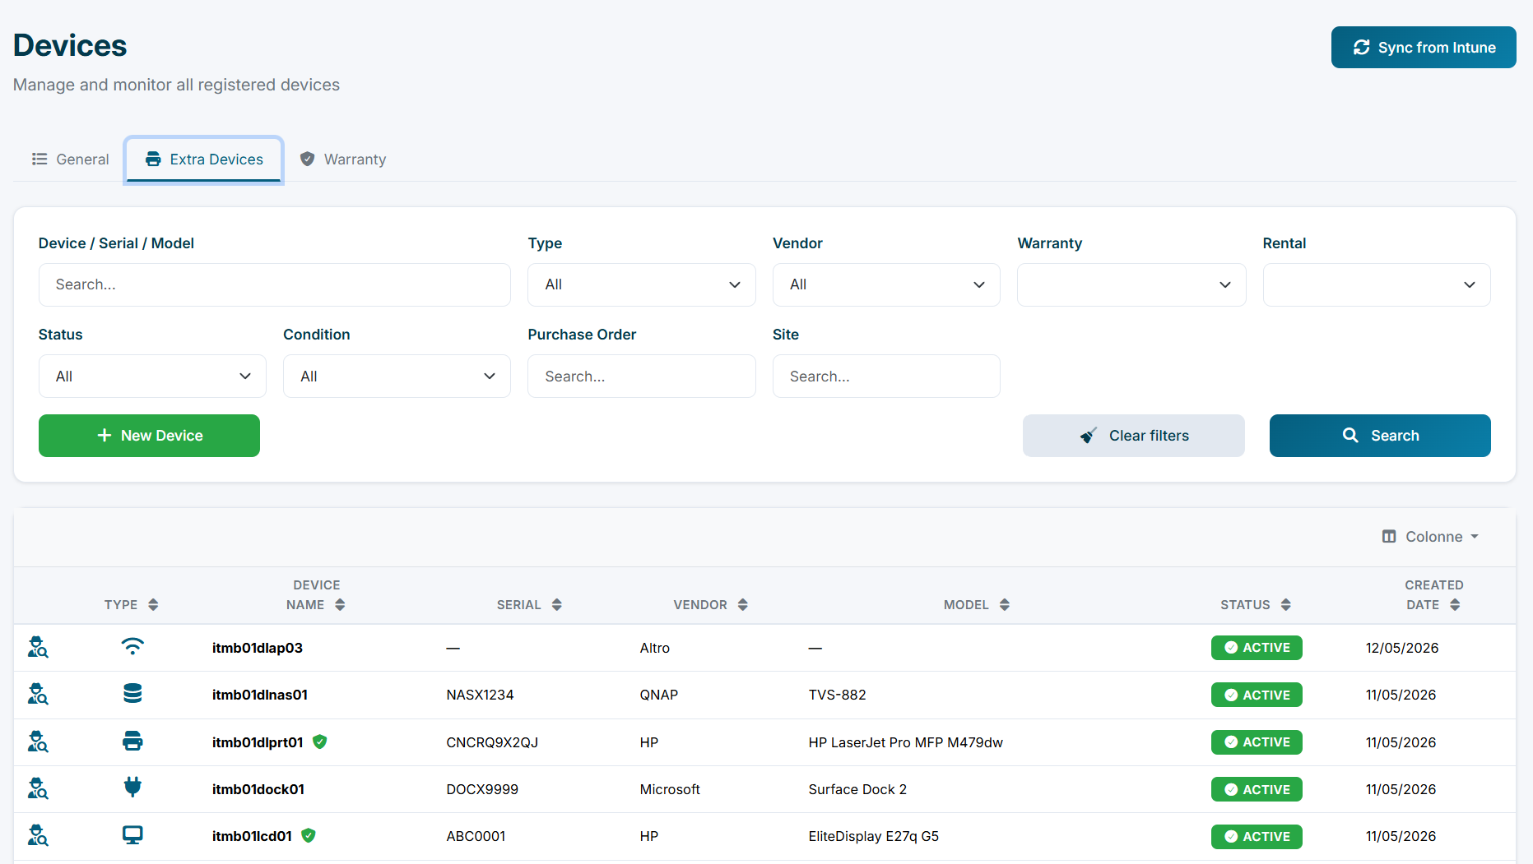Open the Type filter dropdown

pos(642,284)
